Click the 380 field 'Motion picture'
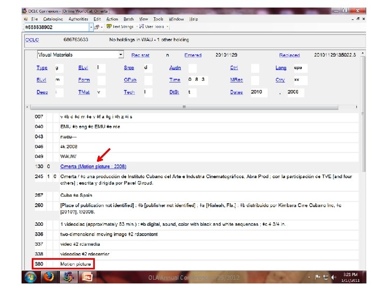The height and width of the screenshot is (291, 388). coord(75,264)
